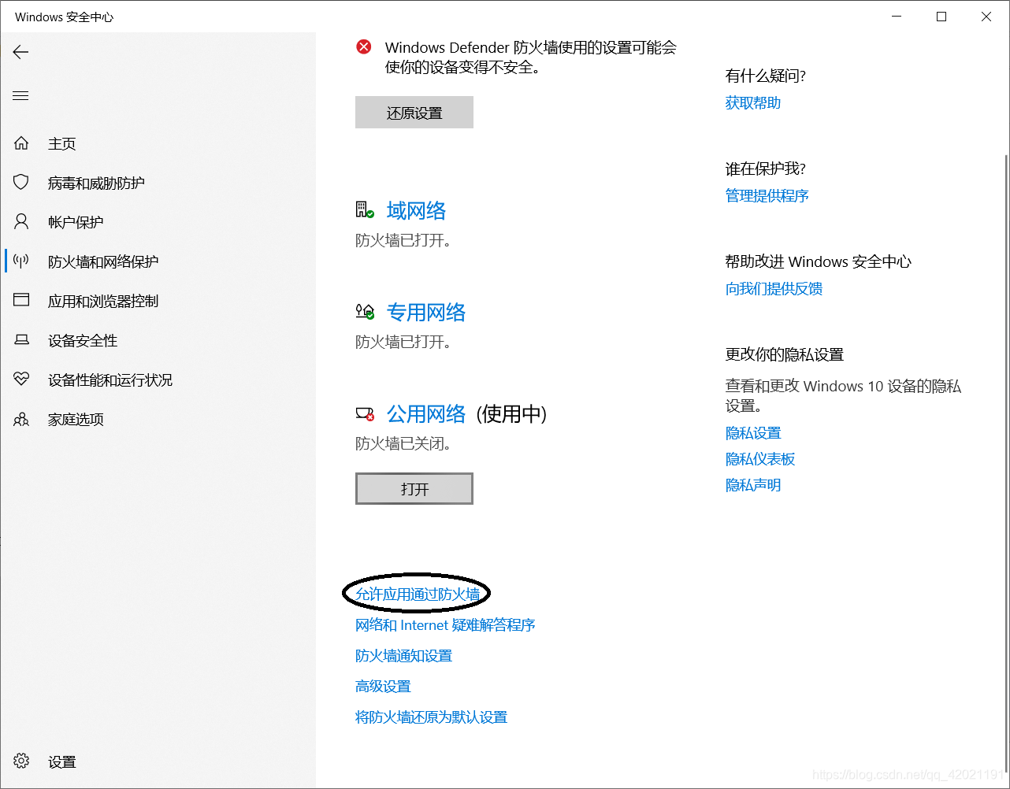This screenshot has width=1010, height=789.
Task: Select 防火墙和网络保护 in sidebar
Action: [x=103, y=261]
